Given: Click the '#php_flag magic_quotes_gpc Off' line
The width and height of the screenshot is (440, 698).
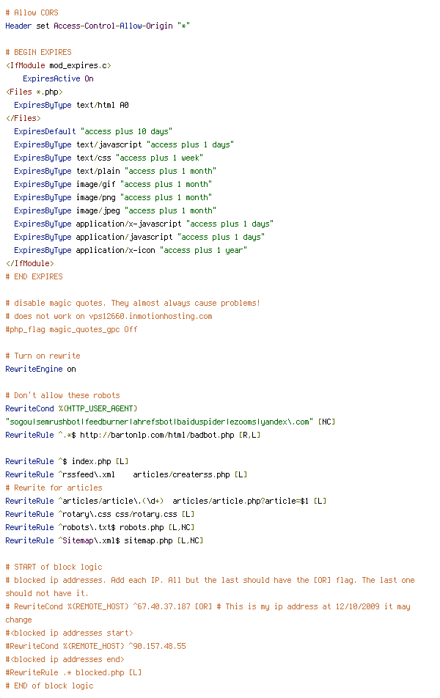Looking at the screenshot, I should [x=71, y=329].
